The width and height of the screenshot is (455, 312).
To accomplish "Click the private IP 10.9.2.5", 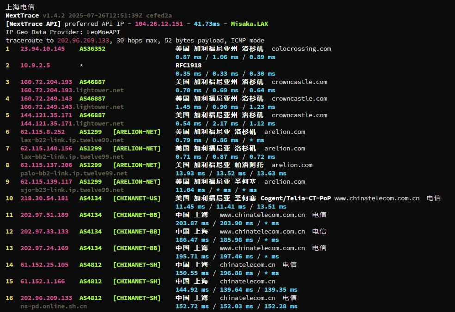I will pyautogui.click(x=35, y=65).
